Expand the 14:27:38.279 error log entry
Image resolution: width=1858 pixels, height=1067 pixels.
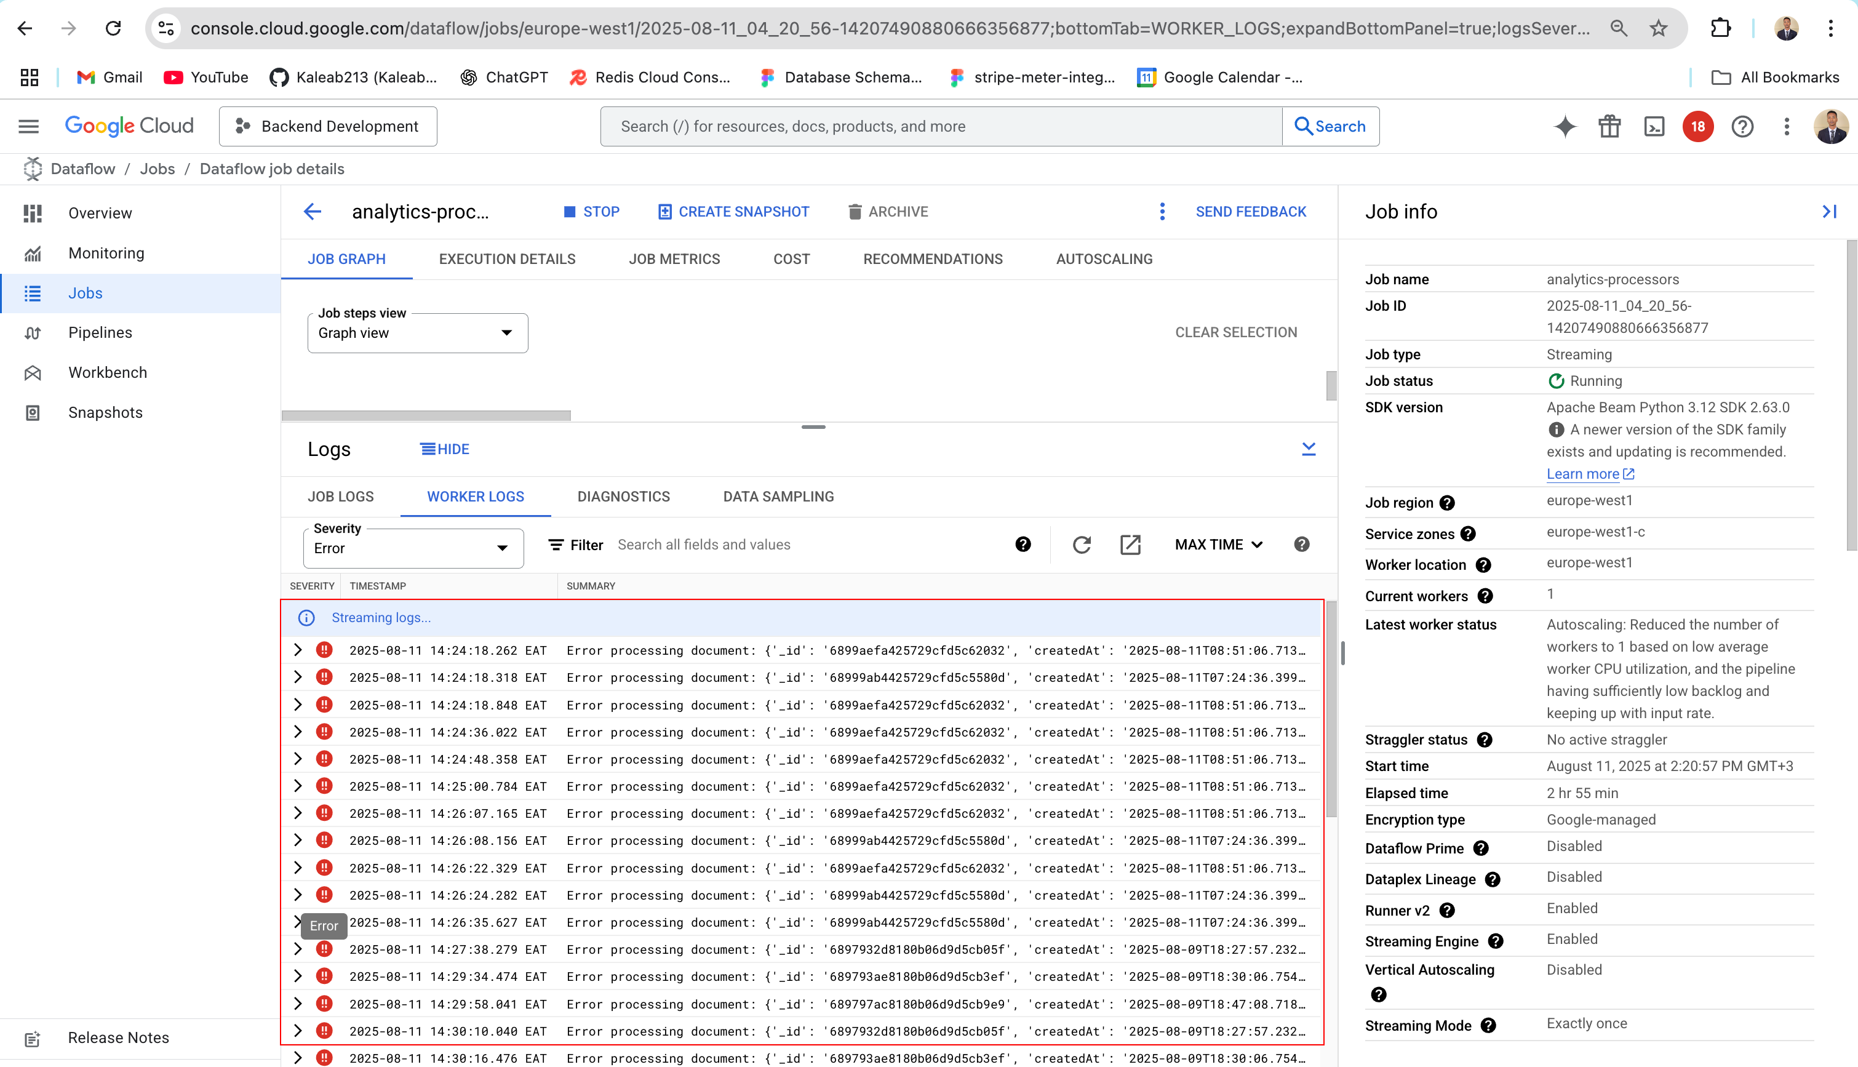(x=297, y=949)
